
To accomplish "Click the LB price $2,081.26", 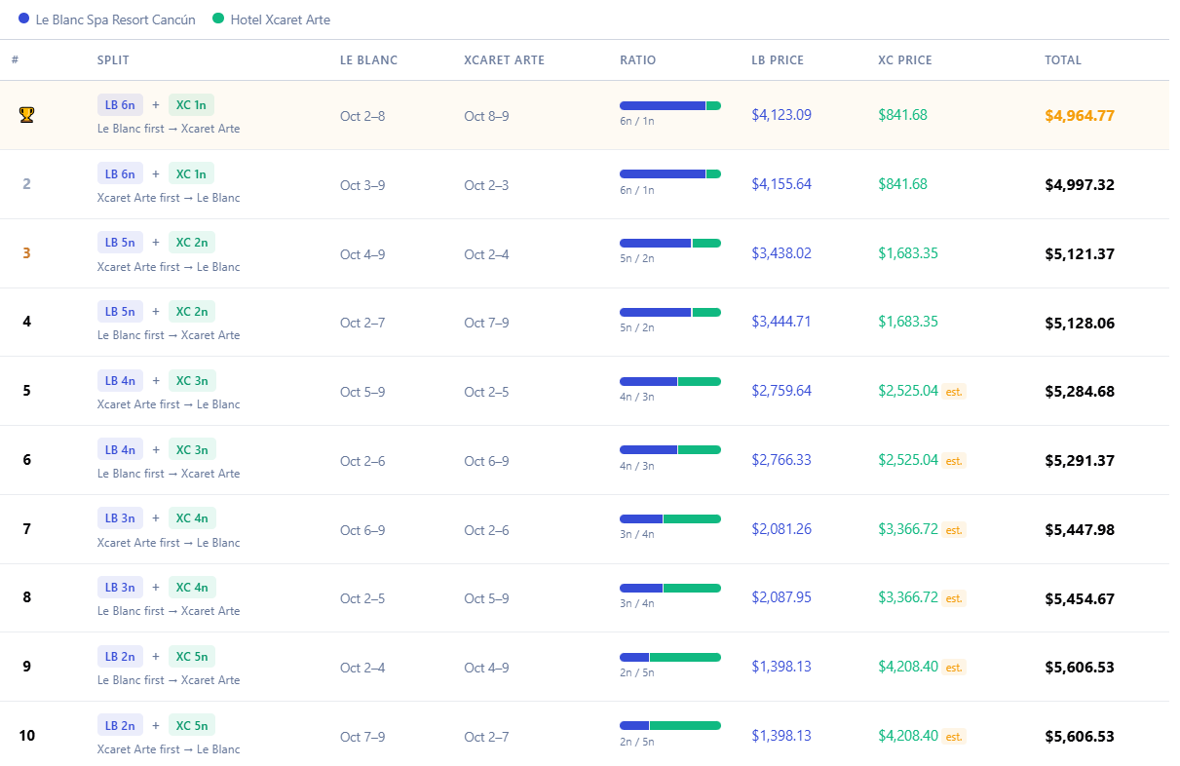I will tap(781, 529).
